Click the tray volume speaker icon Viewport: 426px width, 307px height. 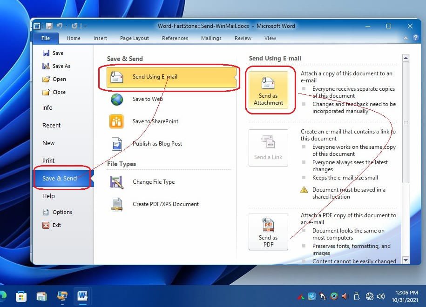[381, 296]
